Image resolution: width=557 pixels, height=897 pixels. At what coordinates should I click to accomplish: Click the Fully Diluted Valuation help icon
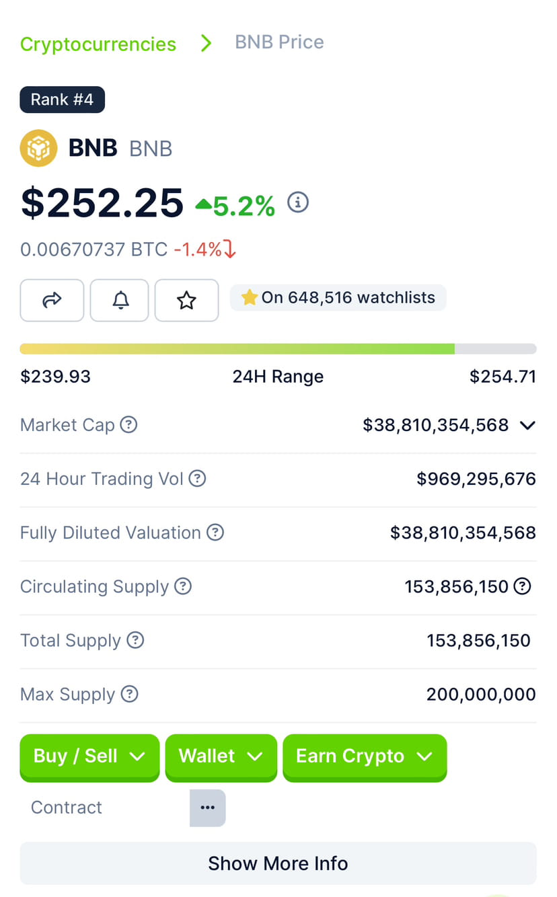click(215, 532)
